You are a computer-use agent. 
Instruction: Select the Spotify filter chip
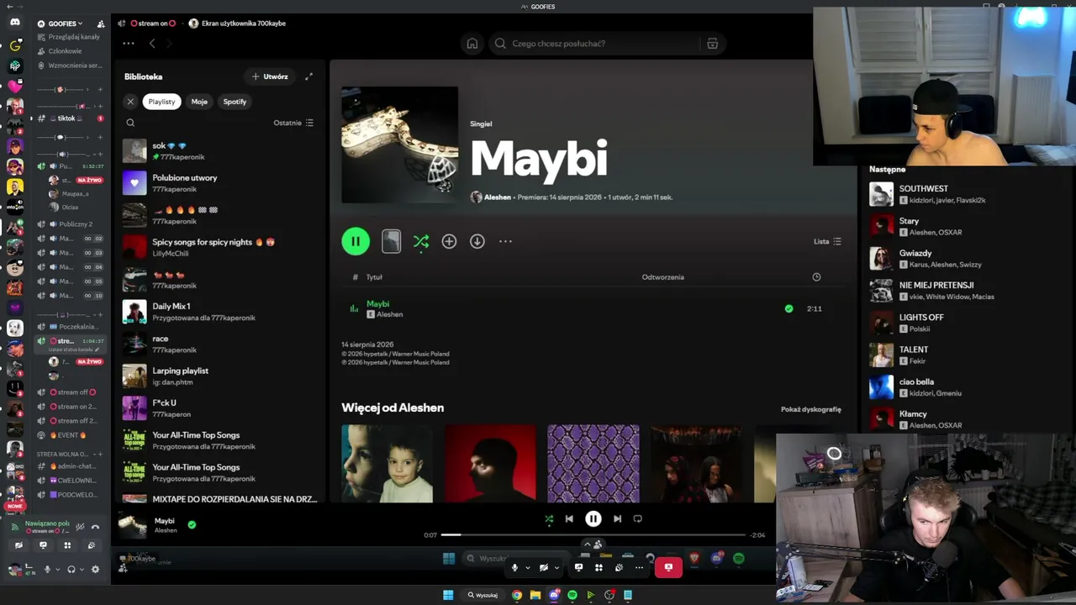click(235, 102)
